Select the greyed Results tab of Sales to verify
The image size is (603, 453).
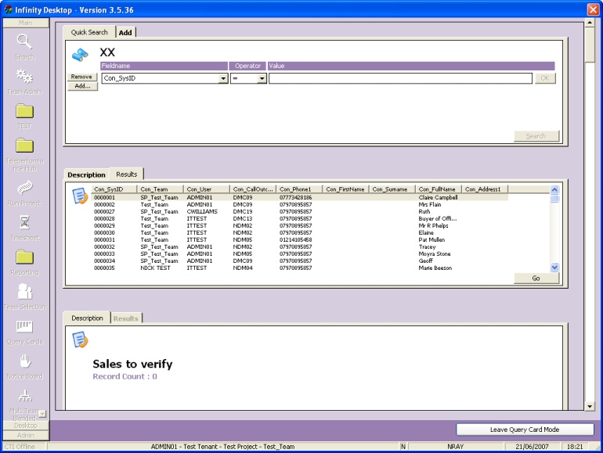pyautogui.click(x=126, y=318)
